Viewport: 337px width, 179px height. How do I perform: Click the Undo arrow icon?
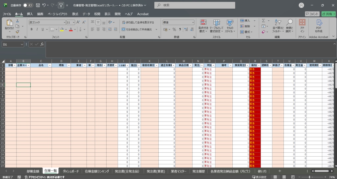pyautogui.click(x=44, y=5)
